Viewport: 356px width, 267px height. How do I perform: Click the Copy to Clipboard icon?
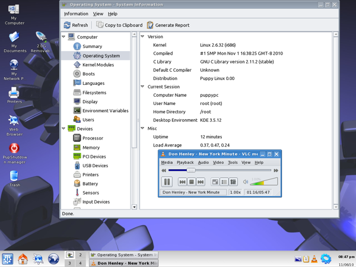click(100, 25)
